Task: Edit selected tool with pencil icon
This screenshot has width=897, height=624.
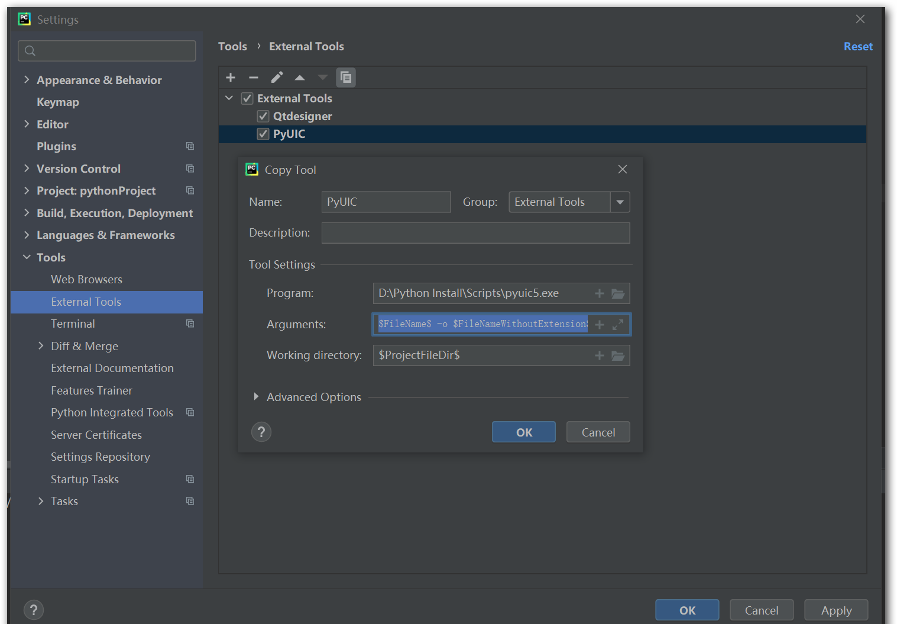Action: click(277, 77)
